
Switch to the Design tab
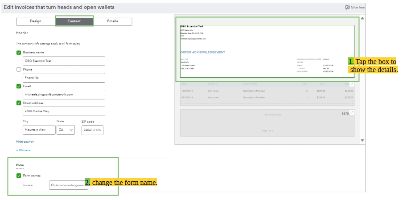point(36,21)
